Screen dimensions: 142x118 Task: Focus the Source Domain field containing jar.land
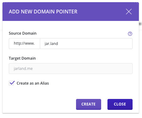[86, 43]
